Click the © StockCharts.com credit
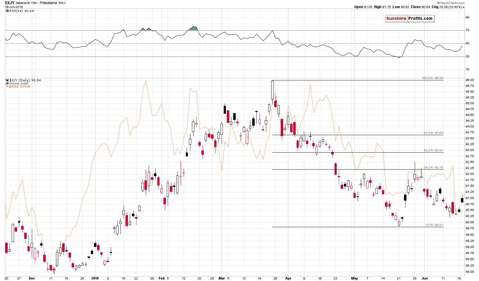Viewport: 479px width, 281px height. pos(451,3)
